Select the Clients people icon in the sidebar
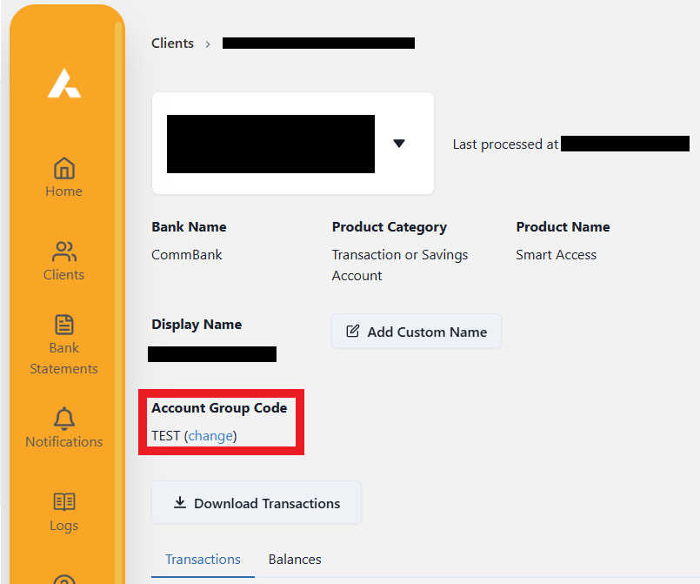This screenshot has height=584, width=700. 64,252
